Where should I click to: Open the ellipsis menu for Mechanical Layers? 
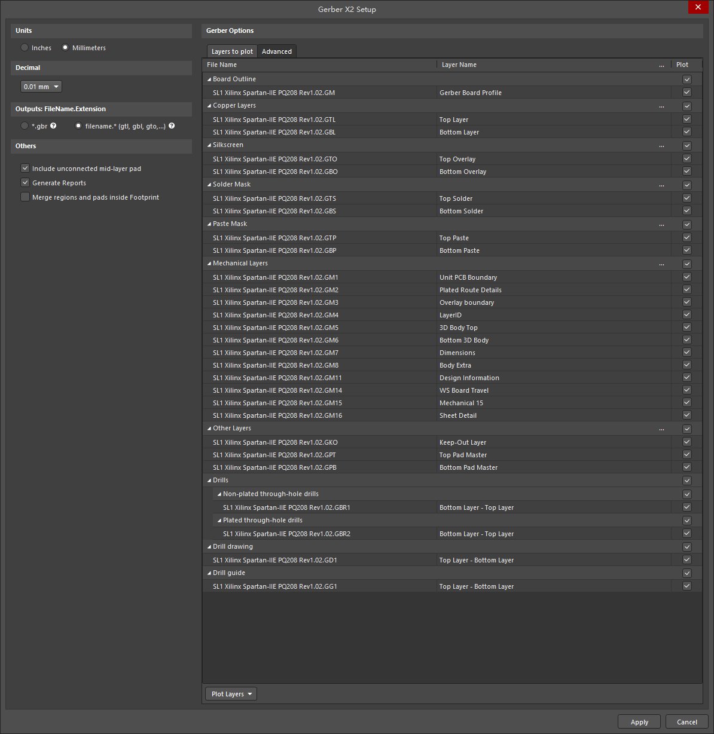[661, 264]
